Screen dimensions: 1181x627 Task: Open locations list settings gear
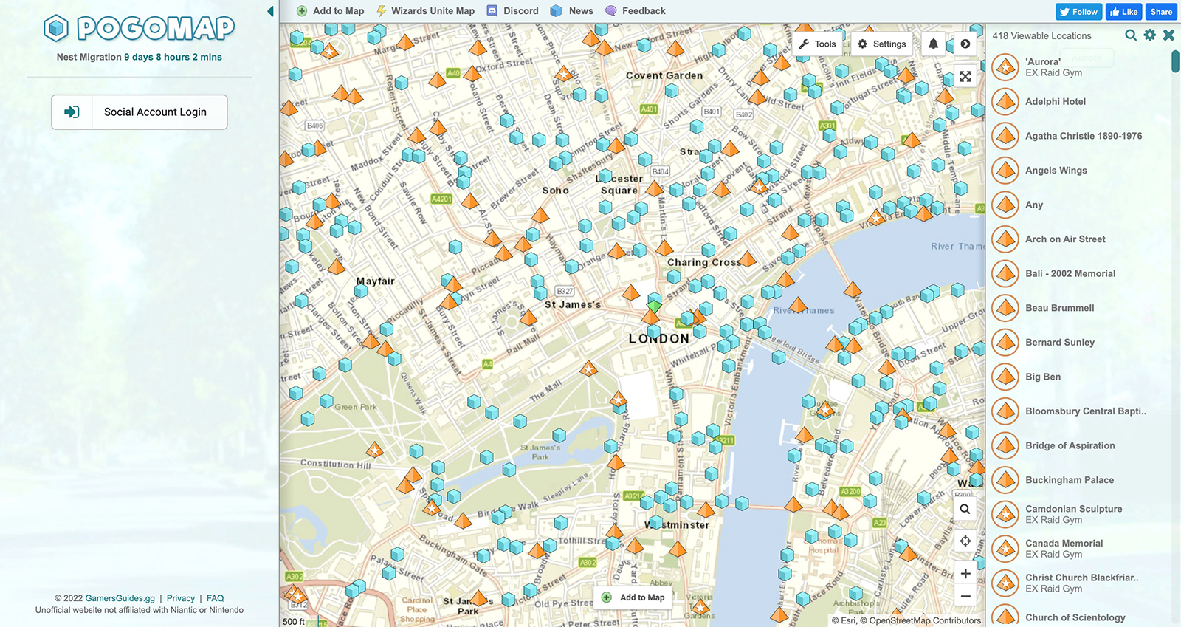1150,35
